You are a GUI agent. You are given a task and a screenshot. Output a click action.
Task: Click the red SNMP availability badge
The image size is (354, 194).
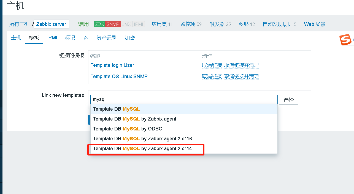click(x=113, y=24)
